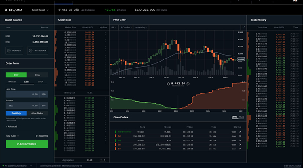The width and height of the screenshot is (303, 168).
Task: Click the $130,222,000 24h volume
Action: pos(145,10)
